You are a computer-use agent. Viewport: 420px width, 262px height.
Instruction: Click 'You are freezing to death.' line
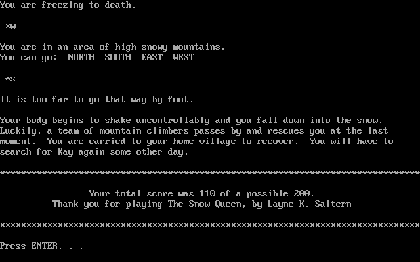(x=68, y=5)
